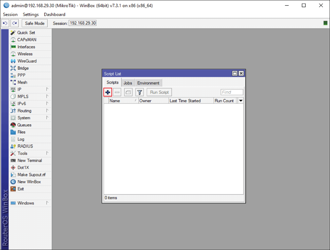
Task: Expand the IP submenu
Action: 19,89
